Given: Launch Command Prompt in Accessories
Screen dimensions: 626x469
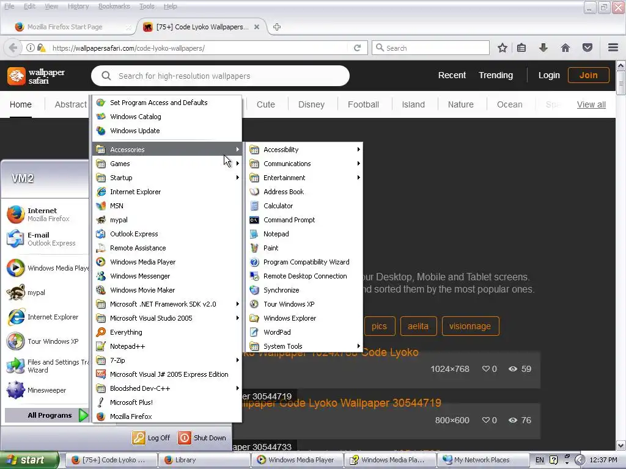Looking at the screenshot, I should coord(304,220).
